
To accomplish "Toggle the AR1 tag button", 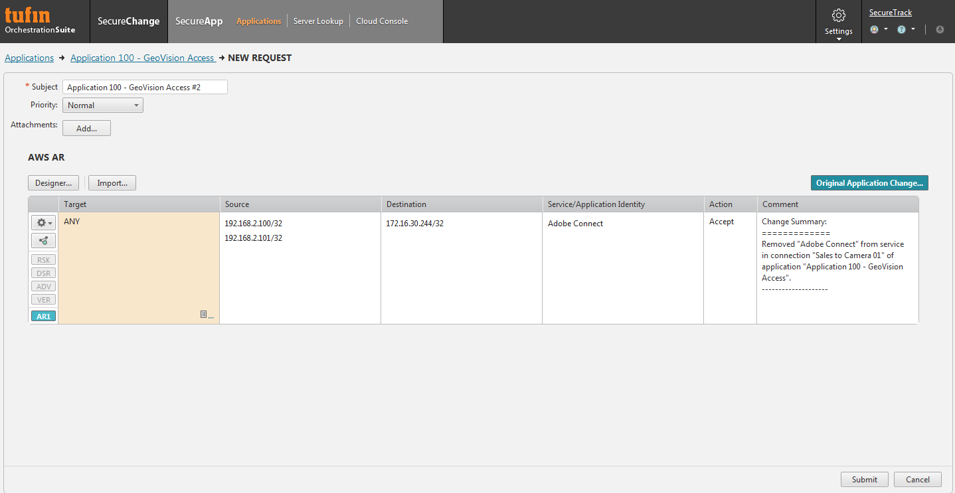I will click(x=43, y=317).
